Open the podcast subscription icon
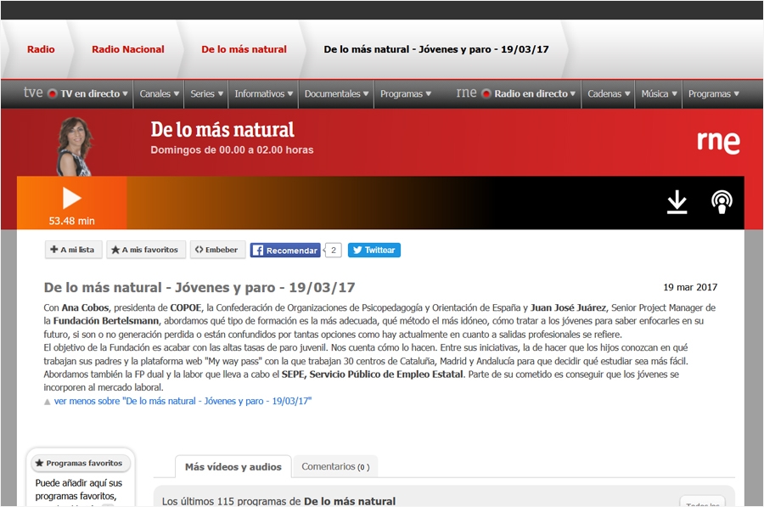The width and height of the screenshot is (764, 507). point(722,202)
